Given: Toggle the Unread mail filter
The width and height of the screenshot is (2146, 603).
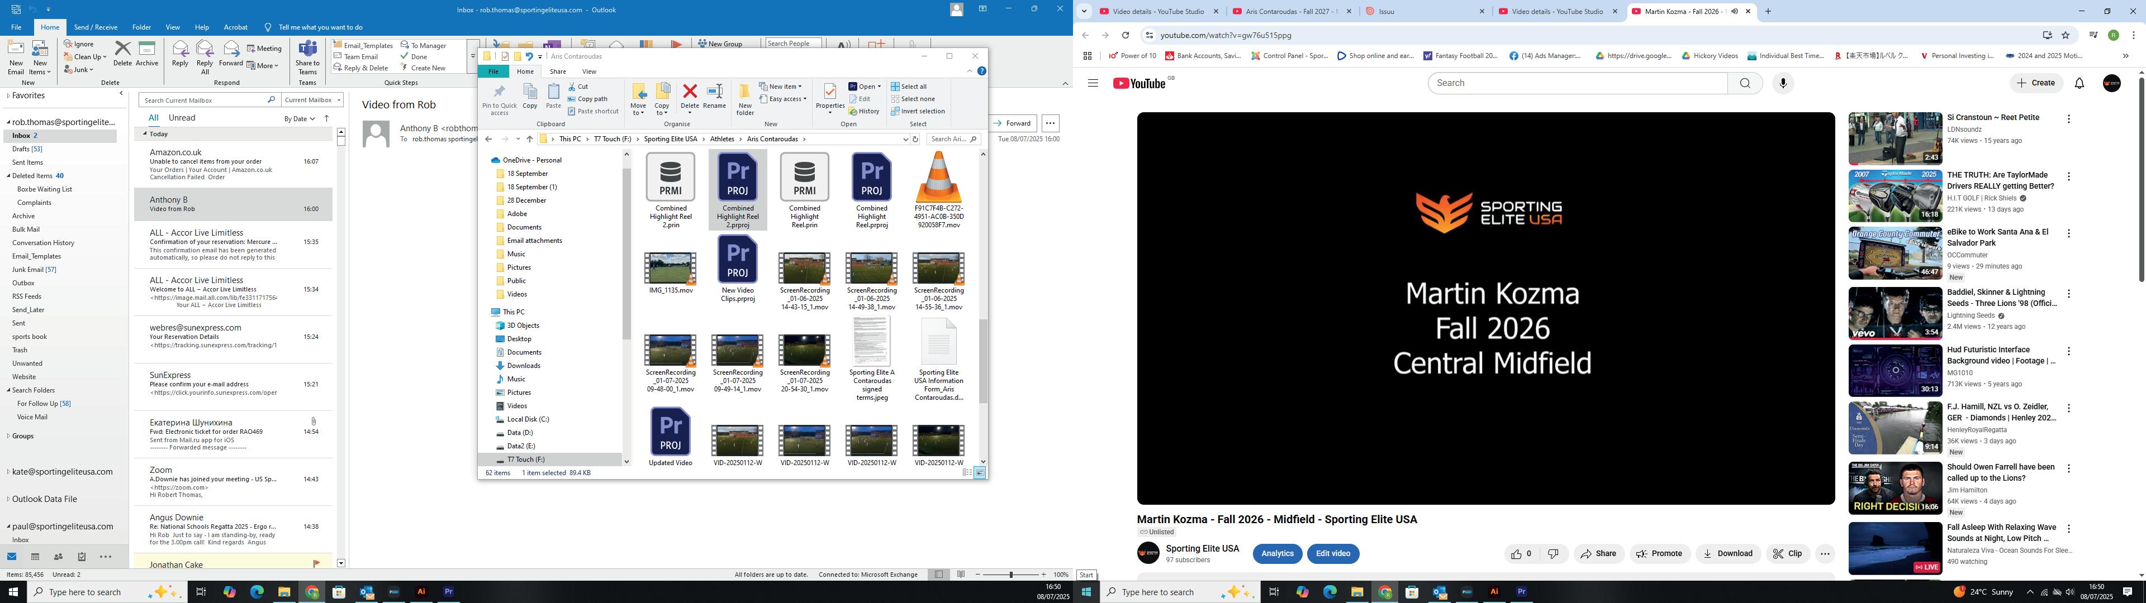Looking at the screenshot, I should 182,117.
